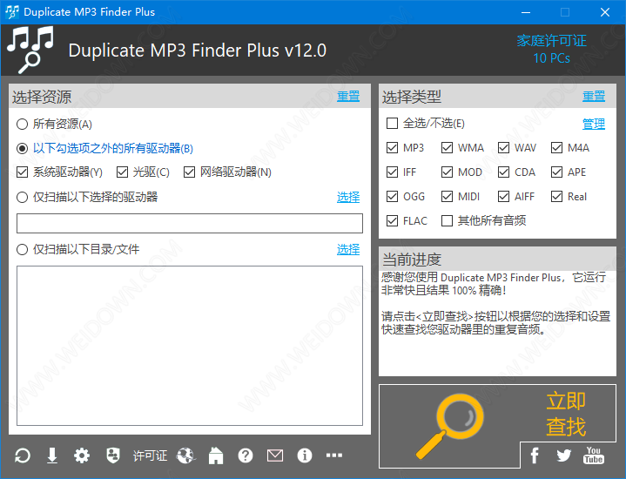Open the Facebook icon
This screenshot has width=626, height=479.
click(x=535, y=455)
